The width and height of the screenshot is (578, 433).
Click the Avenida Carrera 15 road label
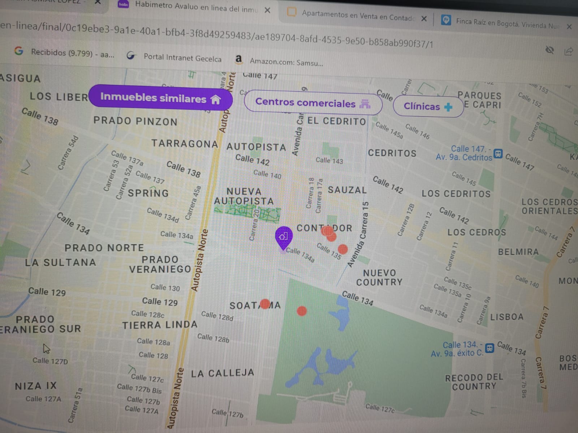pos(359,235)
